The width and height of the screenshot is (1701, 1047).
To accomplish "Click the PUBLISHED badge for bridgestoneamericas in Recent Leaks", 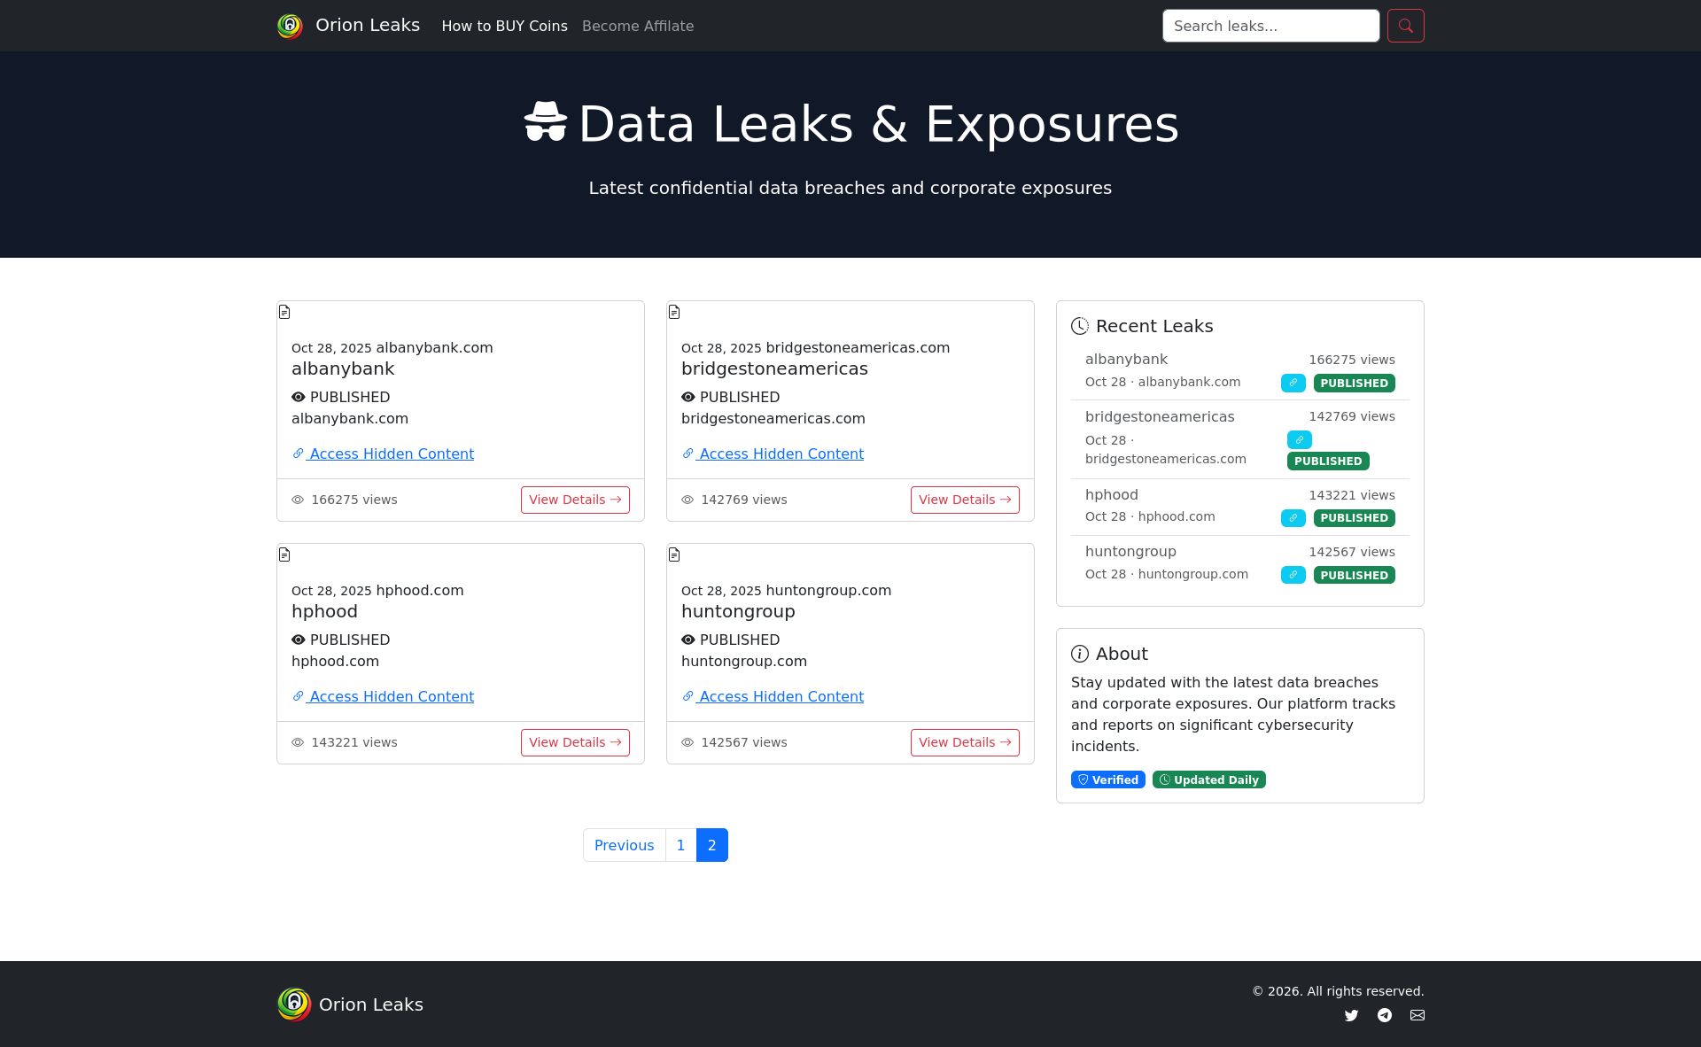I will (1328, 461).
